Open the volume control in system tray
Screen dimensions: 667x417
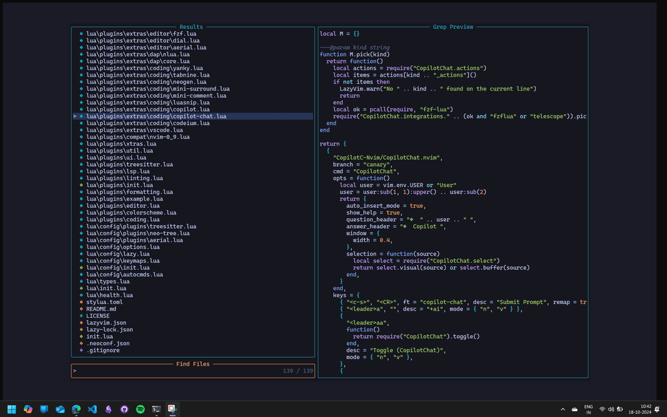pyautogui.click(x=611, y=409)
